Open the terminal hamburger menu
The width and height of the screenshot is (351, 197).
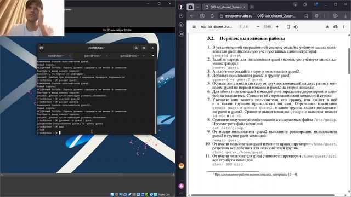pyautogui.click(x=144, y=48)
